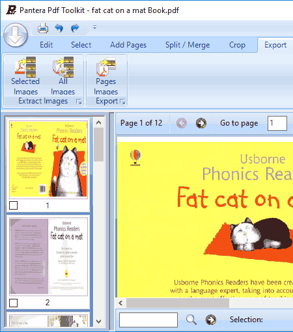The width and height of the screenshot is (293, 332).
Task: Tick the checkbox for page 2 thumbnail
Action: click(13, 303)
